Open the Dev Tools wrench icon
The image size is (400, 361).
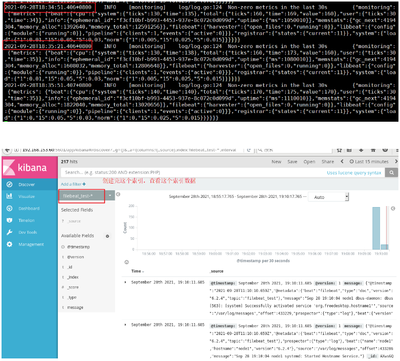point(9,232)
